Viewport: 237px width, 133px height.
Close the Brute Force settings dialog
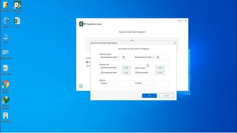[x=175, y=43]
